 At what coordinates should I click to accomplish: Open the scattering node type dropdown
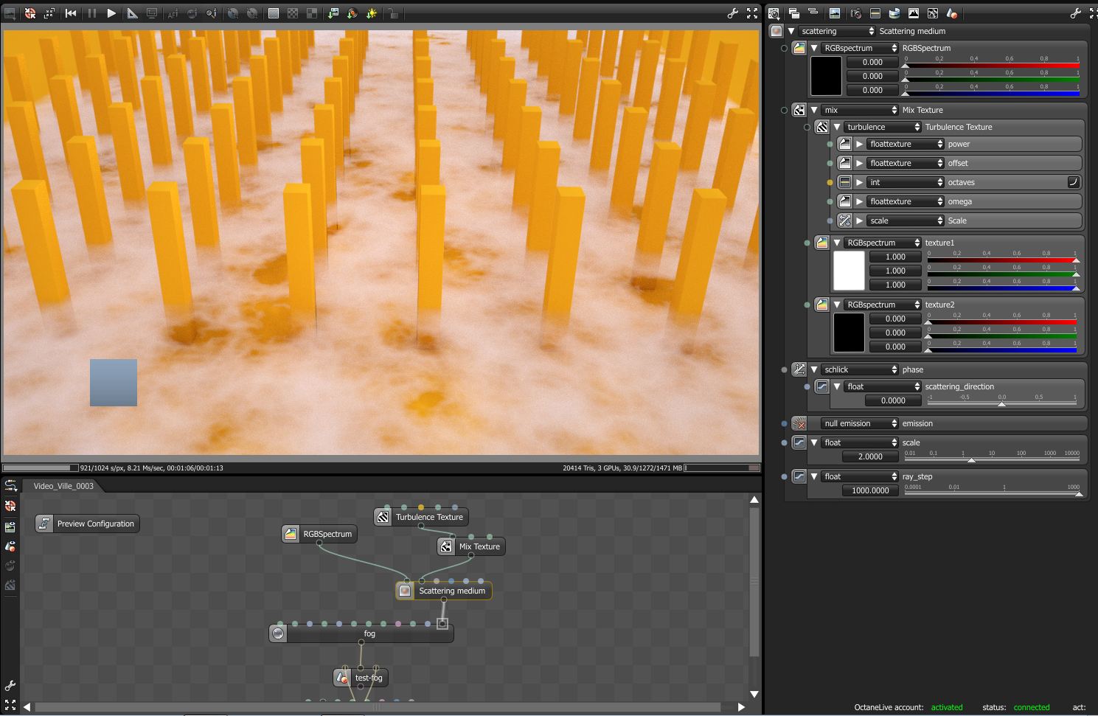[836, 31]
